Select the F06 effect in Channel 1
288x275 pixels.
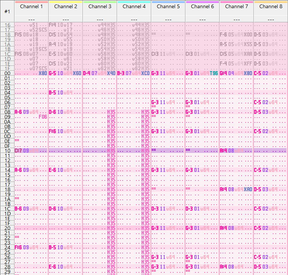(43, 117)
